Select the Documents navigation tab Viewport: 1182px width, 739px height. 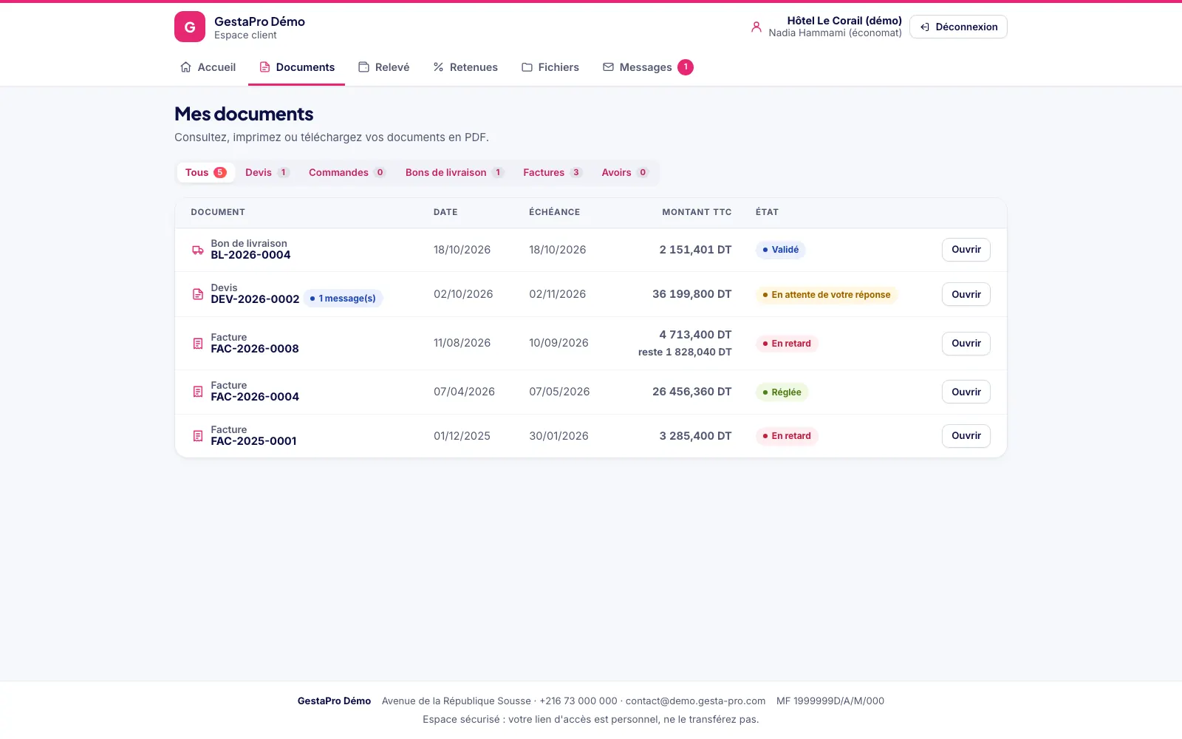click(297, 67)
